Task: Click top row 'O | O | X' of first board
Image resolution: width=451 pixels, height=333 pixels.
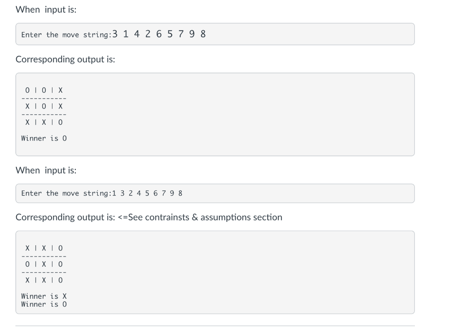Action: (x=44, y=90)
